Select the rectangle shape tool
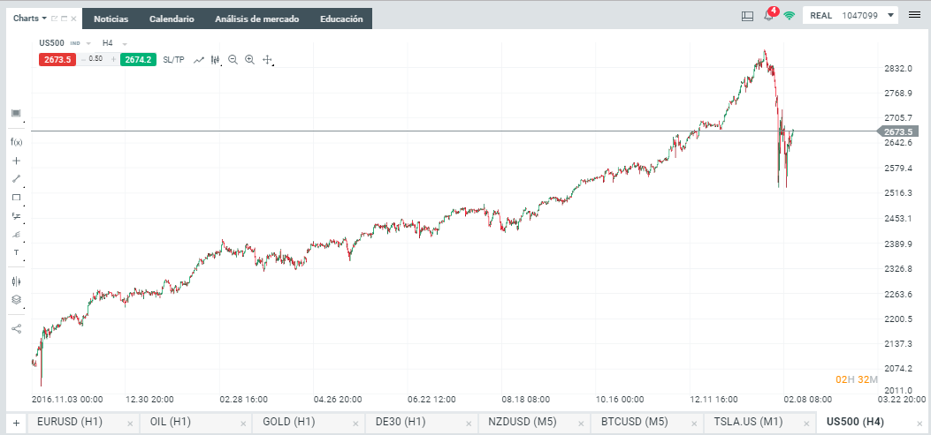The image size is (931, 435). click(16, 198)
